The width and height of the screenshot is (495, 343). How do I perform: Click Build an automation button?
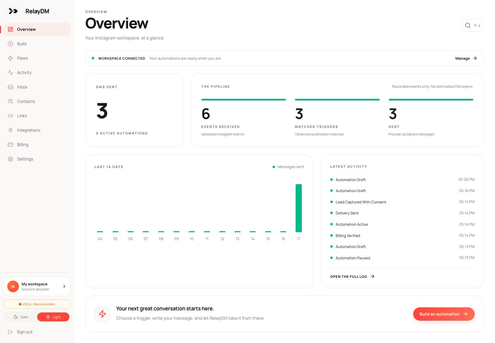tap(444, 314)
